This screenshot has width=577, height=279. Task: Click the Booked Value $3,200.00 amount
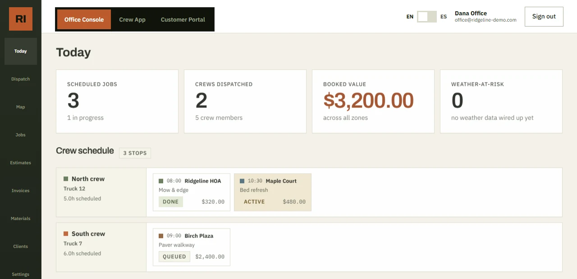tap(368, 100)
